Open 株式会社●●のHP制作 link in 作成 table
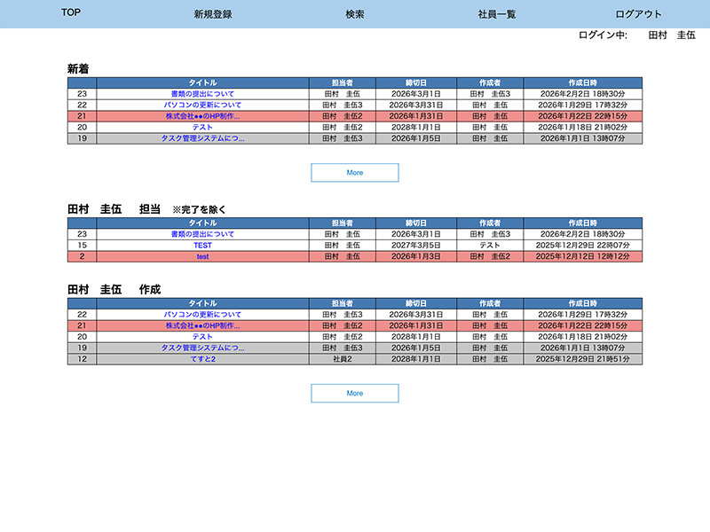Image resolution: width=710 pixels, height=532 pixels. [x=202, y=325]
